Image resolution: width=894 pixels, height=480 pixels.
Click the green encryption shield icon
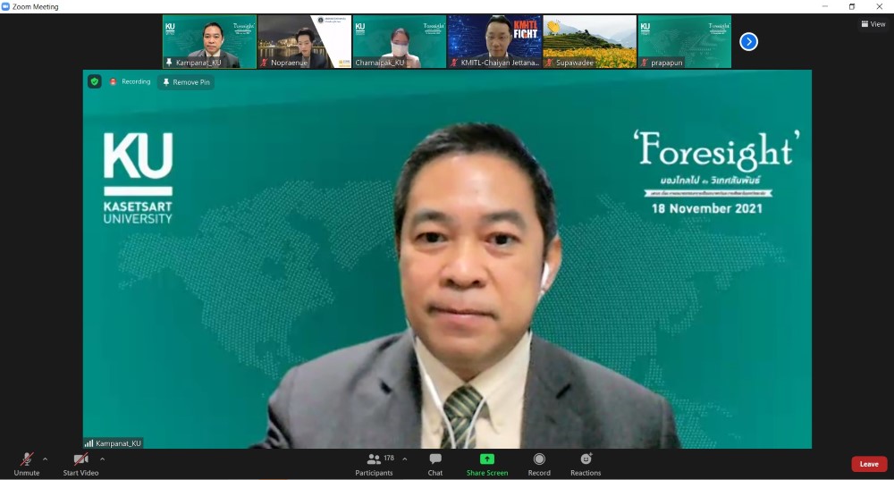click(94, 81)
